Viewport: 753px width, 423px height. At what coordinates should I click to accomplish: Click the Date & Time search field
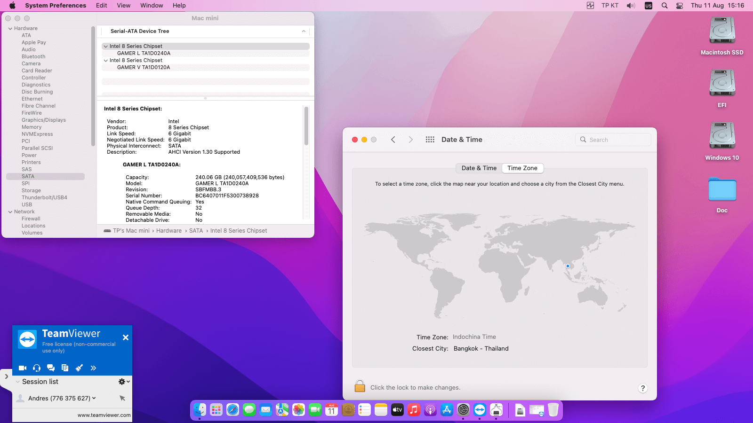613,140
